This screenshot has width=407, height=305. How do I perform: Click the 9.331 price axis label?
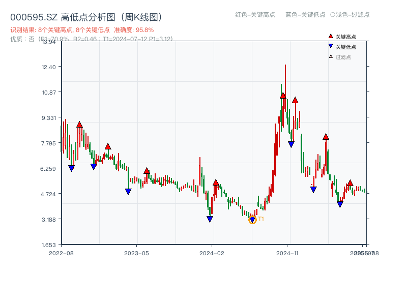click(x=49, y=118)
